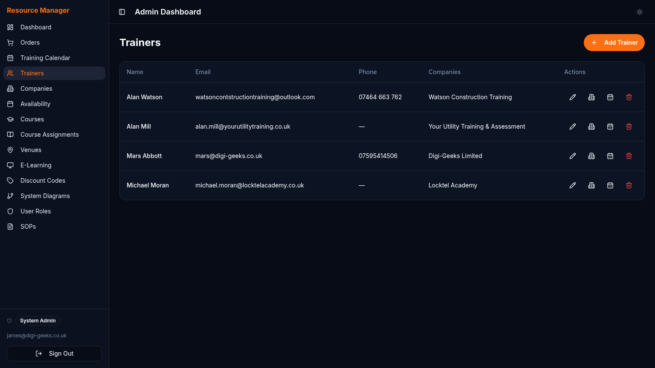The image size is (655, 368).
Task: Click james@digi-geeks.co.uk account email
Action: (37, 336)
